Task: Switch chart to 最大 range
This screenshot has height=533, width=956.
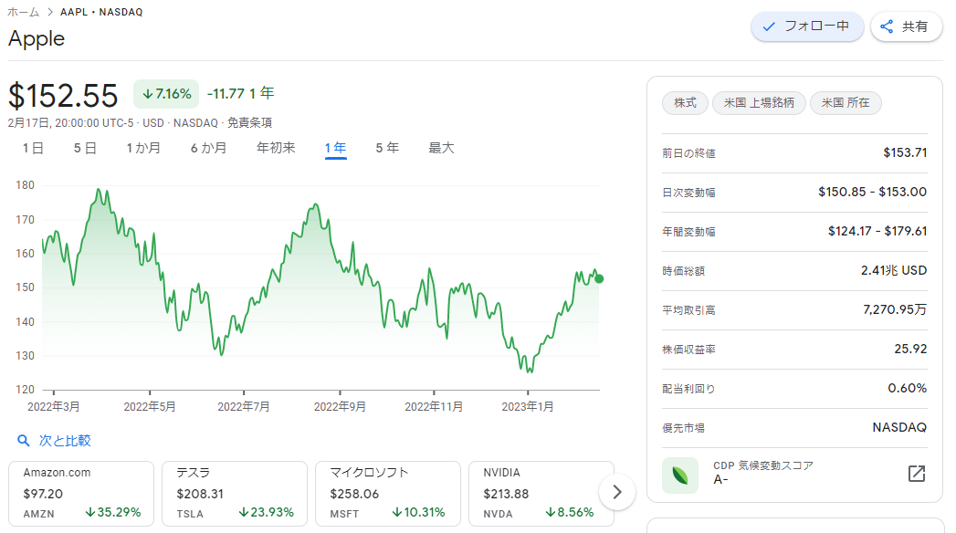Action: pyautogui.click(x=441, y=148)
